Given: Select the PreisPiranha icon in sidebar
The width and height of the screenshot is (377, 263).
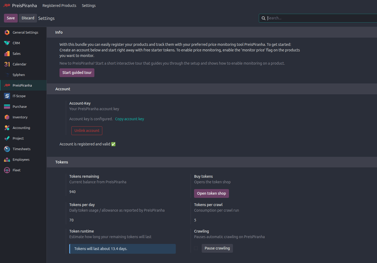Looking at the screenshot, I should click(x=7, y=85).
